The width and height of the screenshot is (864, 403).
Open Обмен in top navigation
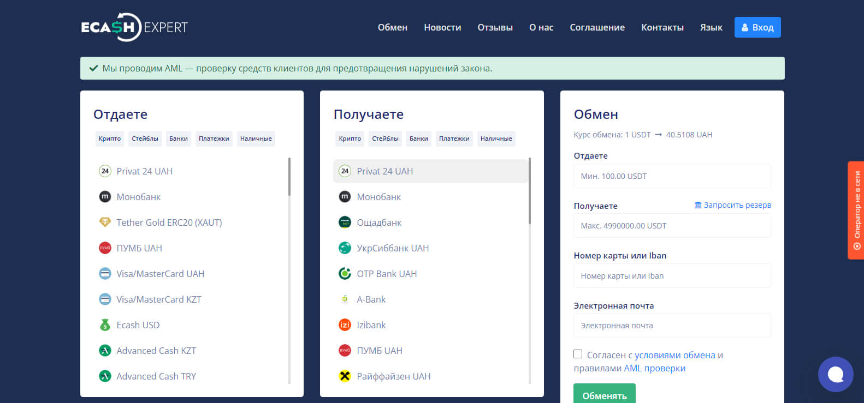point(393,27)
